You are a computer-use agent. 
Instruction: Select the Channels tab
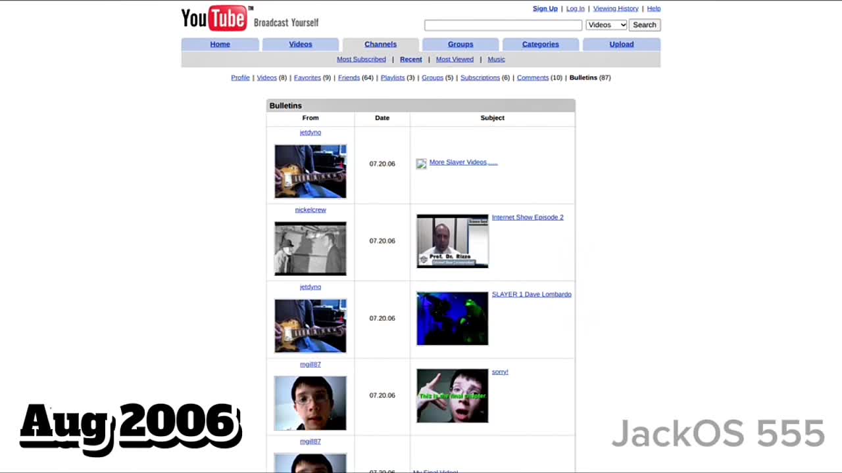point(380,44)
